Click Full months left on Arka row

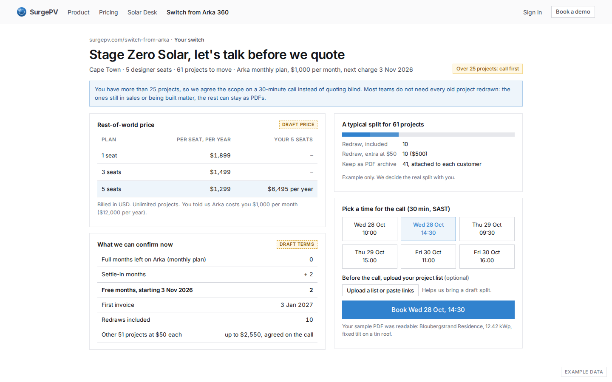(x=207, y=259)
